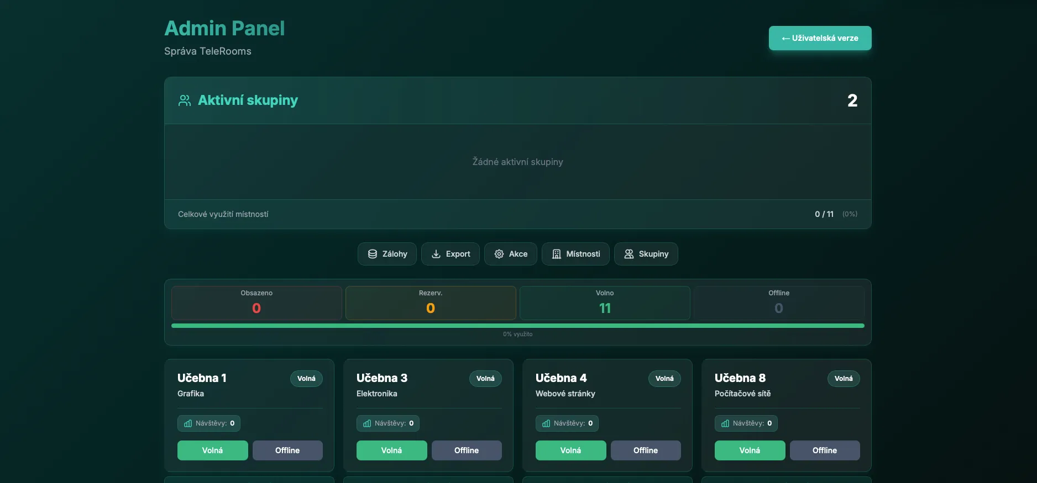
Task: Click the visits chart icon in Učebna 8
Action: (x=725, y=423)
